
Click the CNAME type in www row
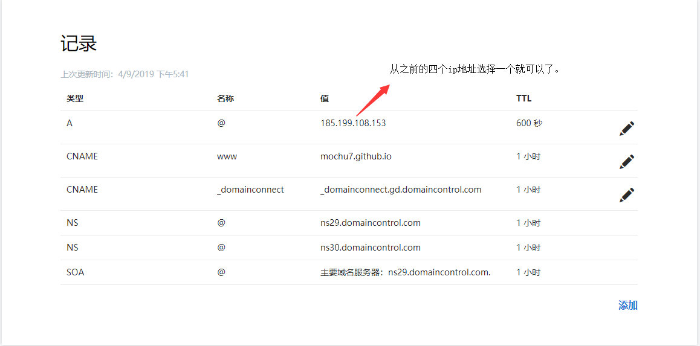(82, 157)
